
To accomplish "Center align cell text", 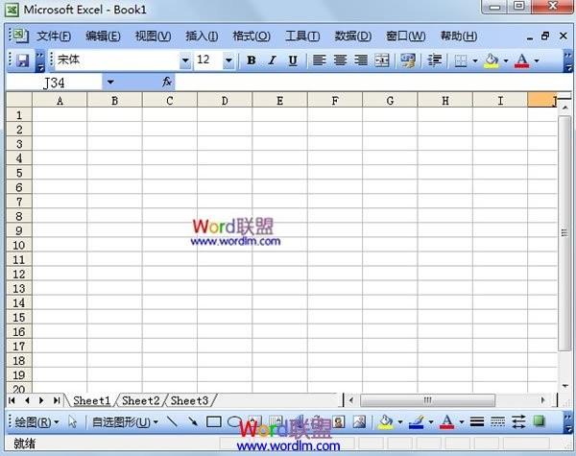I will [x=340, y=60].
